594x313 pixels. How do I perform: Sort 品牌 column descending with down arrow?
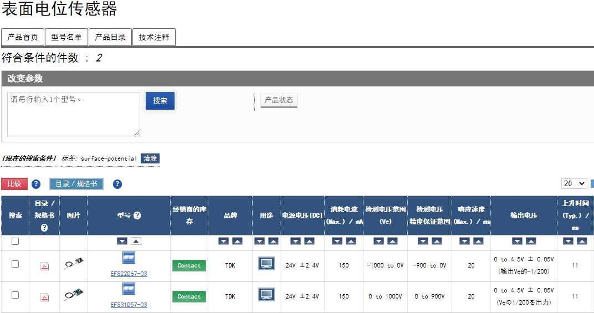click(x=223, y=241)
